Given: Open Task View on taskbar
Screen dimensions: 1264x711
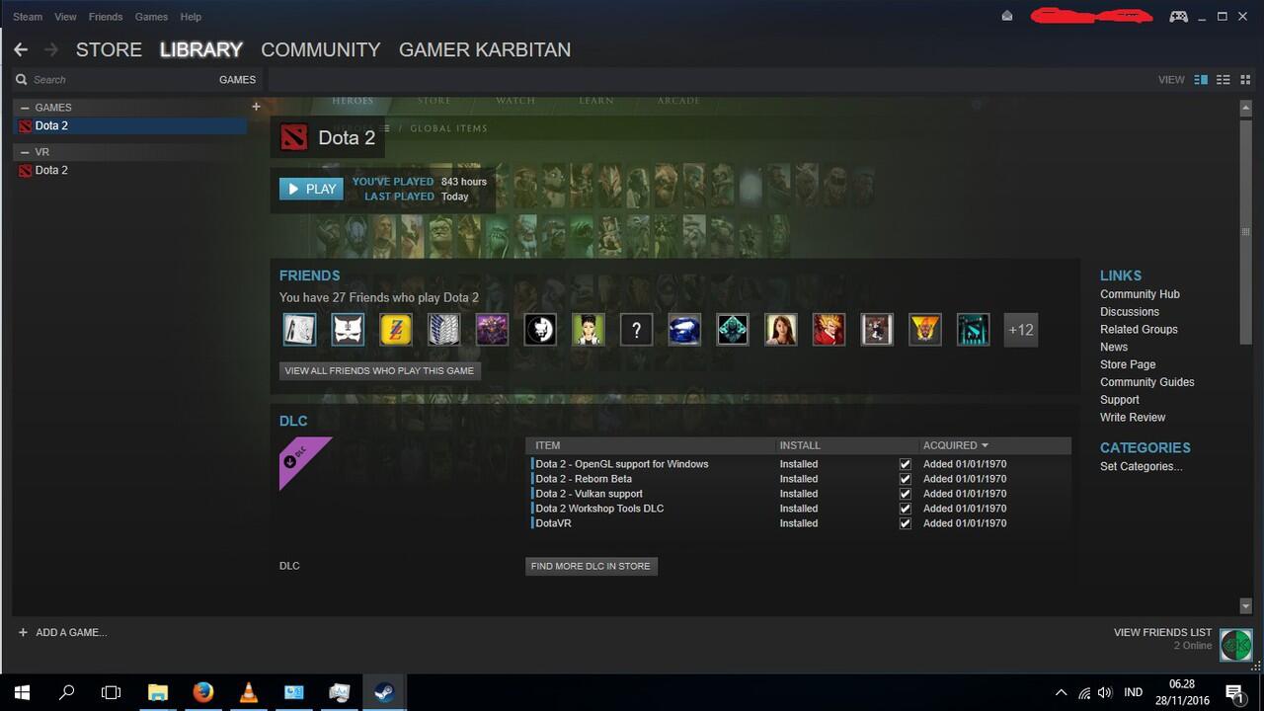Looking at the screenshot, I should [x=112, y=692].
